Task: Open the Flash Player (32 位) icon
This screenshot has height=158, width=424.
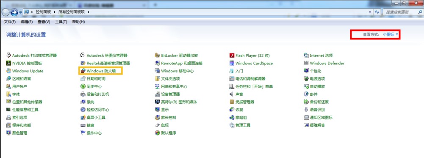Action: [x=231, y=55]
